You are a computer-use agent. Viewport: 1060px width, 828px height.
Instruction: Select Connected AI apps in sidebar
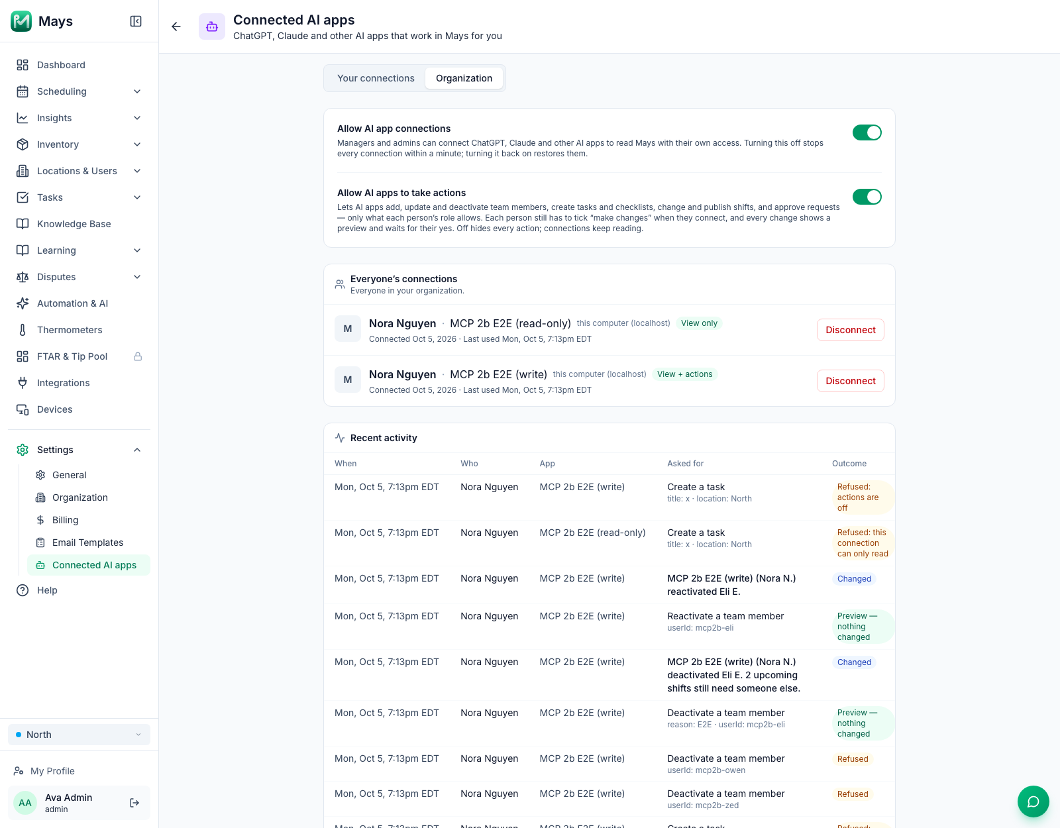tap(89, 565)
